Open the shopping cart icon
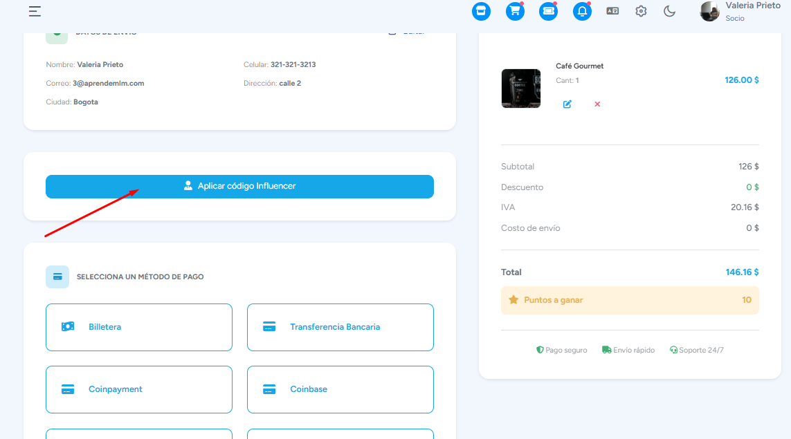Image resolution: width=791 pixels, height=439 pixels. tap(515, 11)
